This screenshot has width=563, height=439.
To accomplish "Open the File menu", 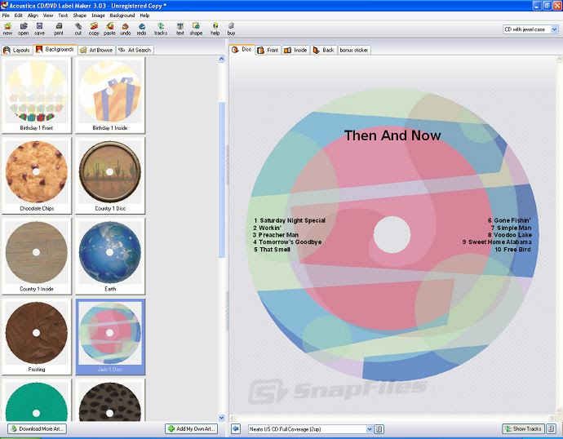I will (6, 16).
